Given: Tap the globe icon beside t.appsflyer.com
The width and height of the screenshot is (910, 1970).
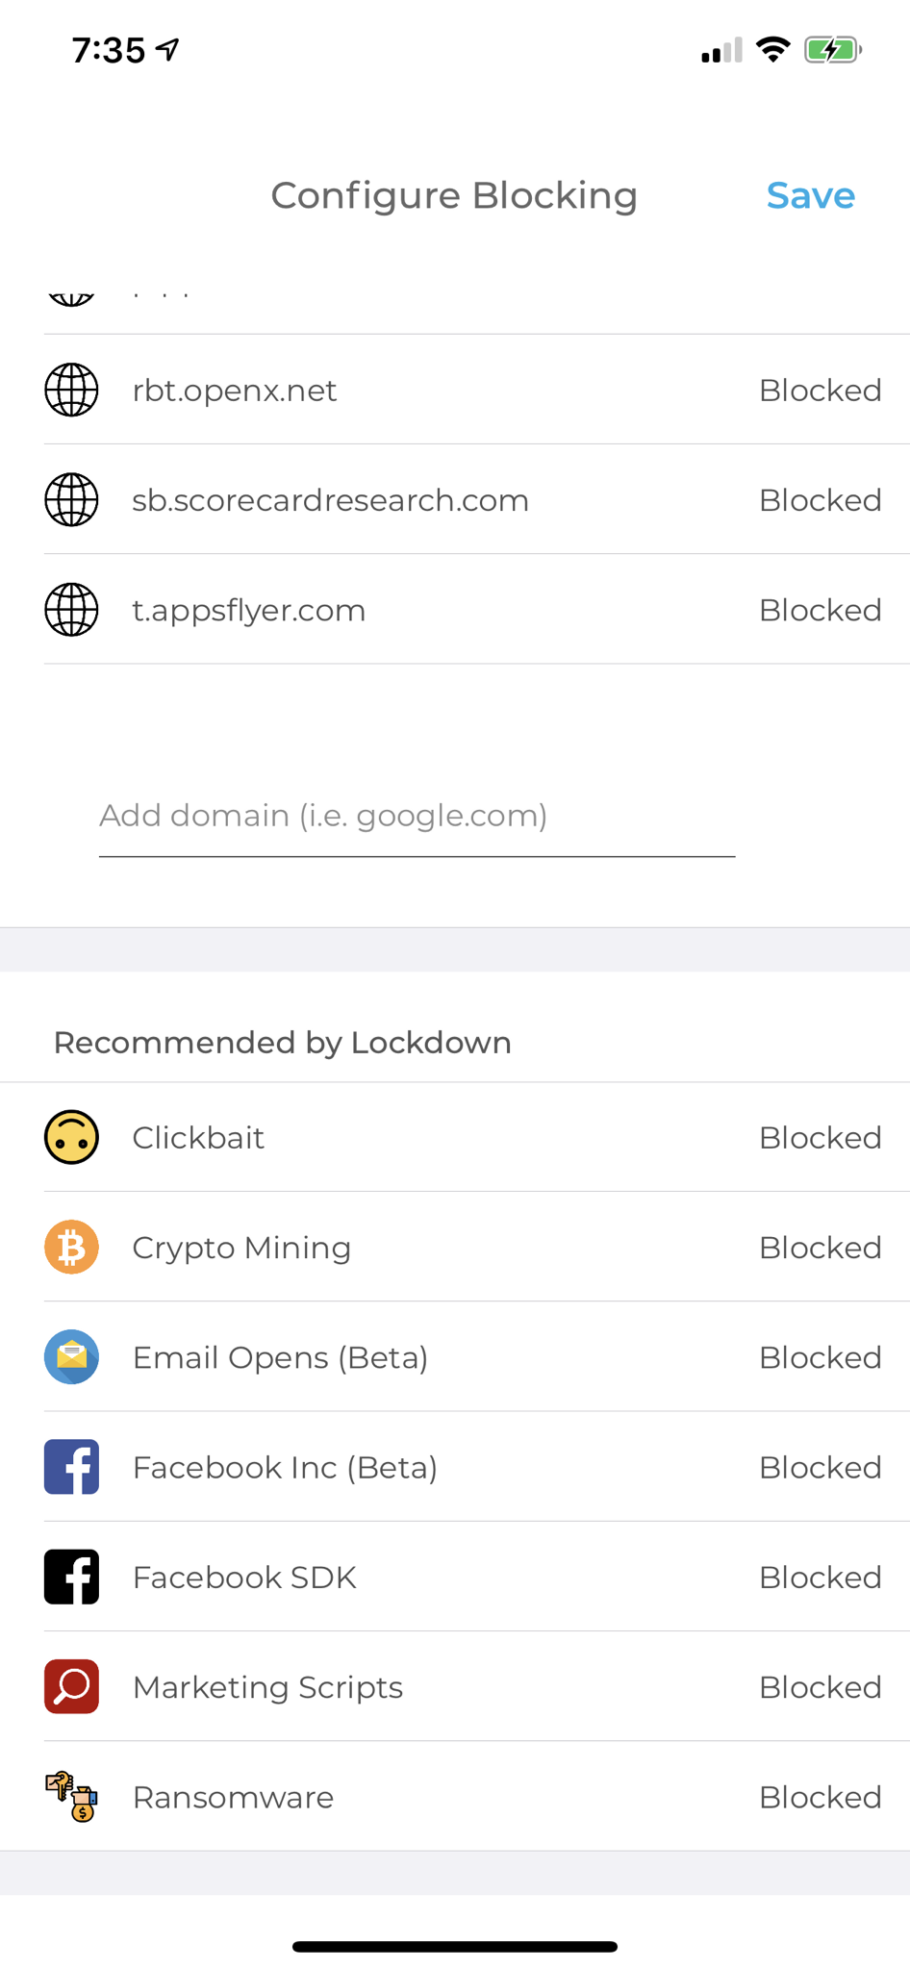Looking at the screenshot, I should pos(71,610).
